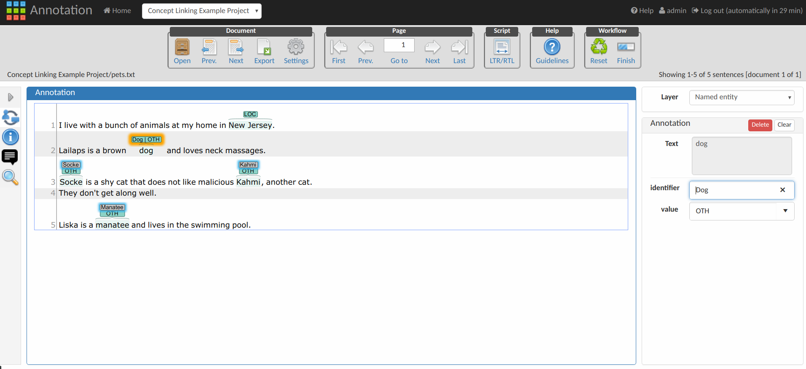
Task: Click the word 'Liska' in sentence 5
Action: pyautogui.click(x=68, y=225)
